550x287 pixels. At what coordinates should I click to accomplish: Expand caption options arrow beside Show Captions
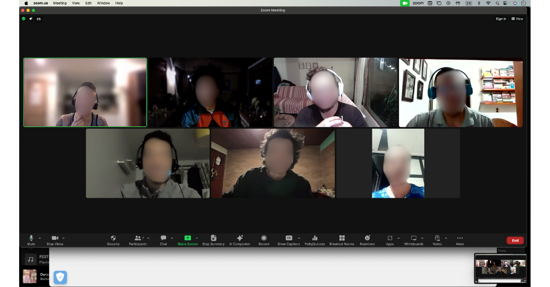click(x=299, y=238)
